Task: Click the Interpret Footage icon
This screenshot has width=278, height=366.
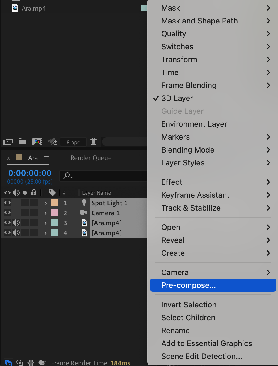Action: coord(8,142)
